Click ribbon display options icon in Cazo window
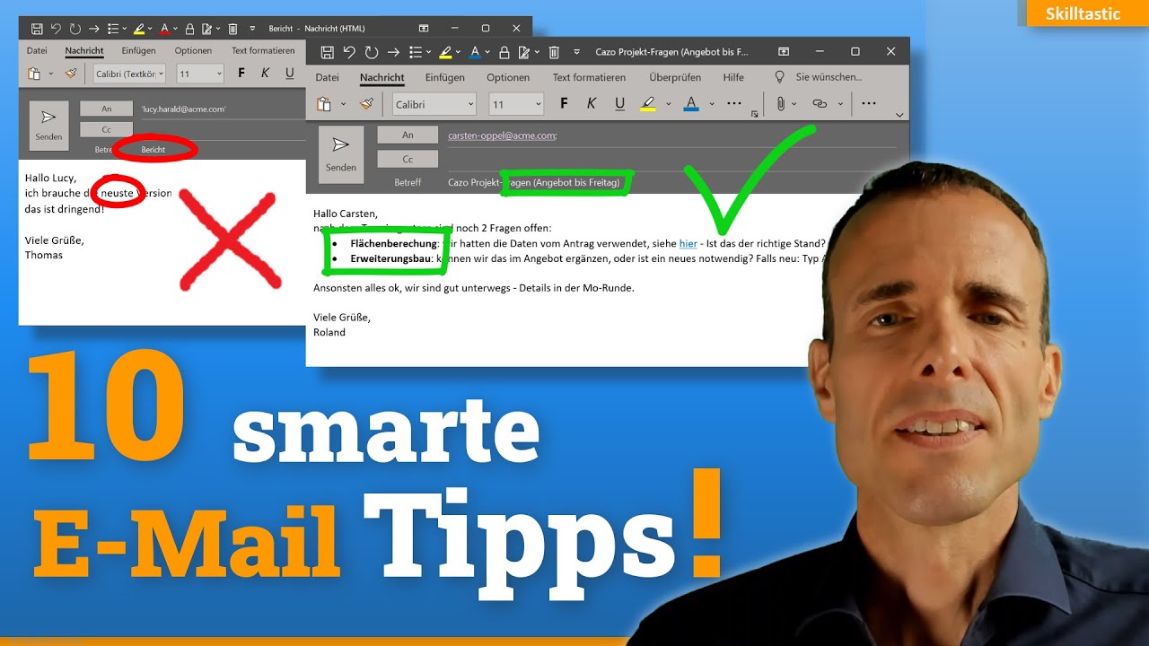The width and height of the screenshot is (1149, 646). pos(784,52)
